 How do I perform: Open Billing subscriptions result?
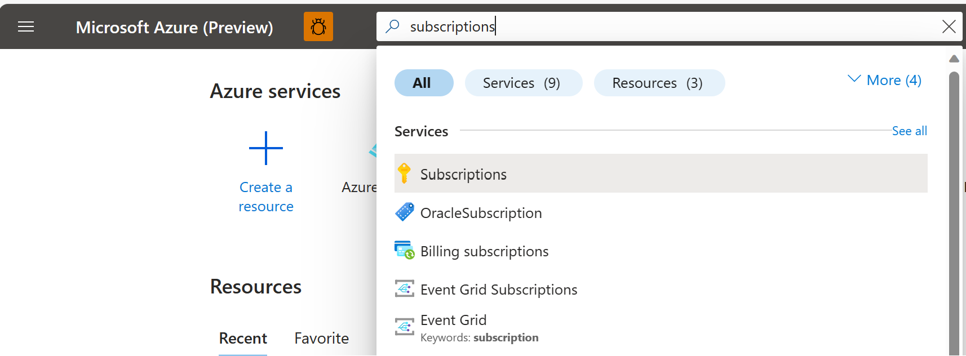click(661, 251)
